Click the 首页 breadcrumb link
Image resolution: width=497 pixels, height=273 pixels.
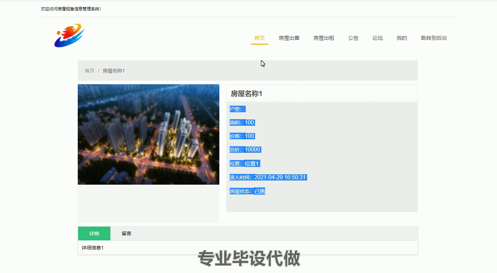(x=90, y=71)
